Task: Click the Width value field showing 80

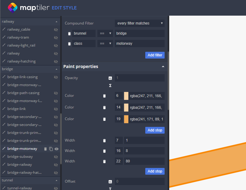Action: click(x=144, y=161)
